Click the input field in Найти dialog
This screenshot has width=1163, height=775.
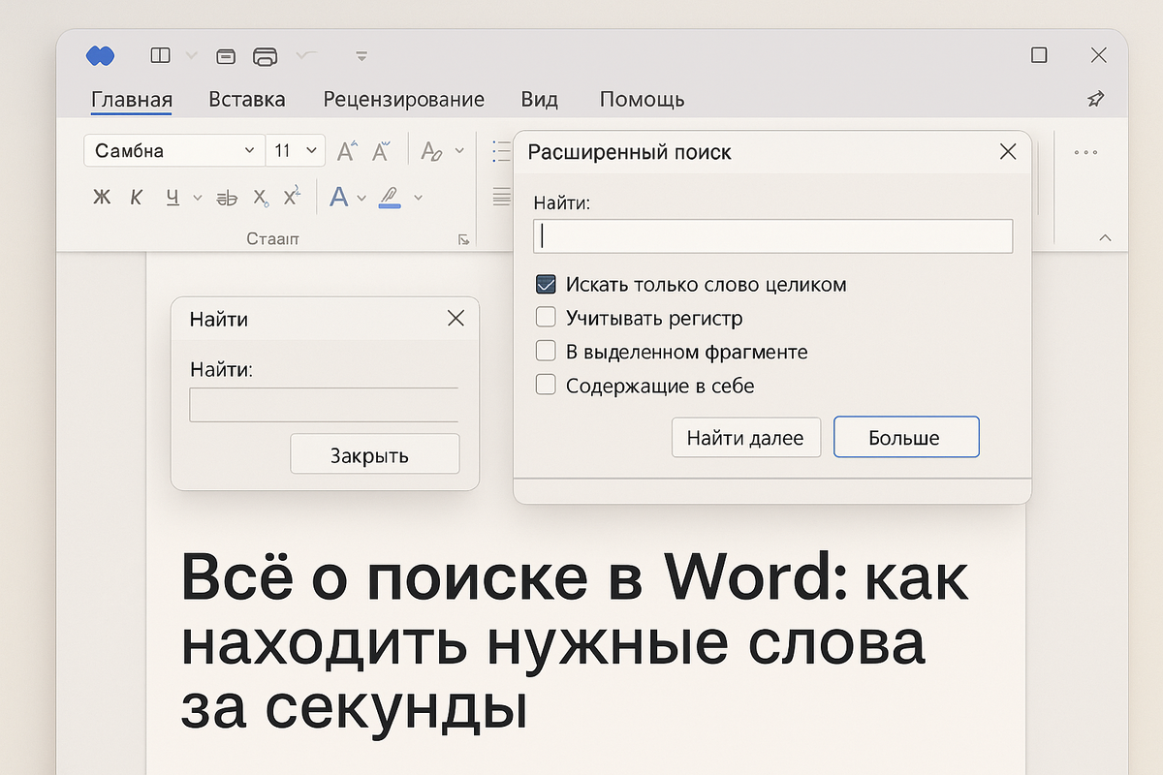coord(324,405)
